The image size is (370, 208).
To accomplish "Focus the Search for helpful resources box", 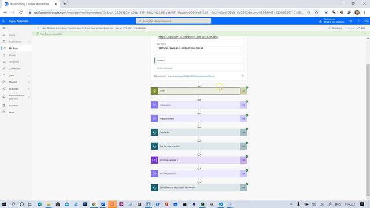I will 173,21.
